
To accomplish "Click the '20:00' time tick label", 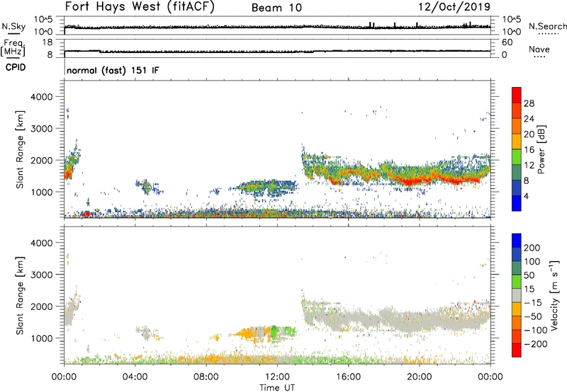I will tap(419, 377).
